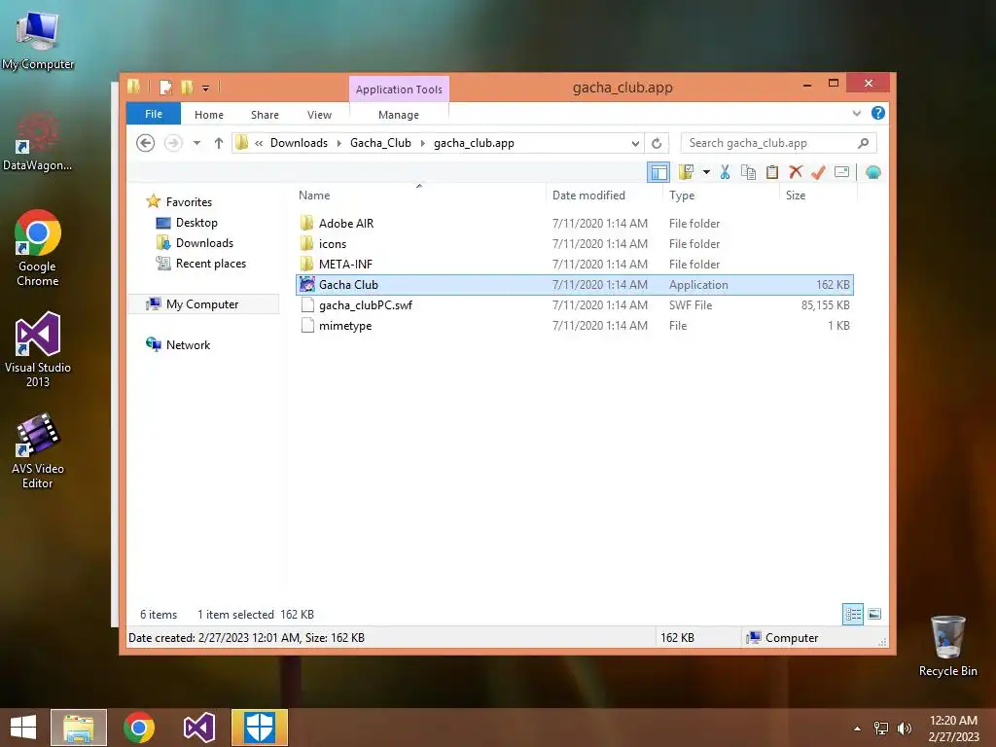
Task: Click the Up one level arrow
Action: click(219, 143)
